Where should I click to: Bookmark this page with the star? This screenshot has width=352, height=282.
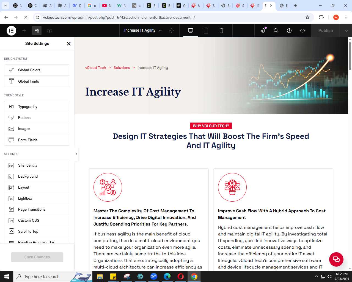click(x=307, y=17)
